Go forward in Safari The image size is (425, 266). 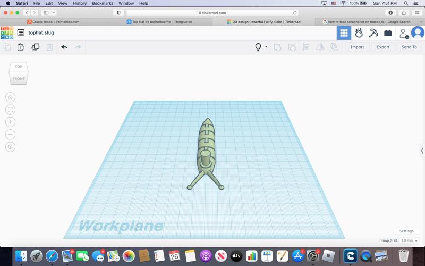[x=34, y=12]
